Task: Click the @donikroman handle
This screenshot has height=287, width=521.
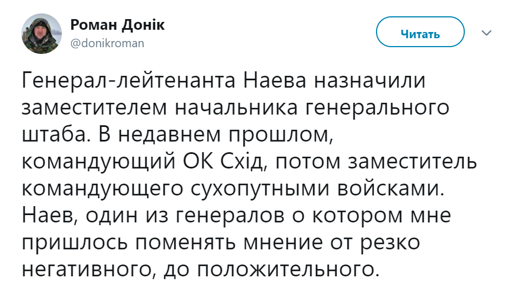Action: coord(107,43)
